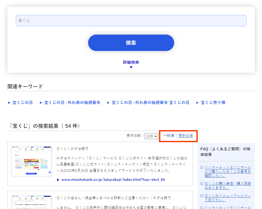Open related keyword 宝くじ売り場
The width and height of the screenshot is (262, 209).
click(x=213, y=102)
